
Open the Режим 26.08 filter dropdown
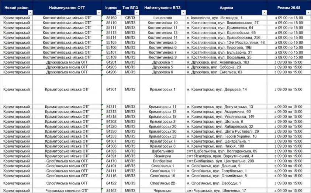tap(308, 12)
